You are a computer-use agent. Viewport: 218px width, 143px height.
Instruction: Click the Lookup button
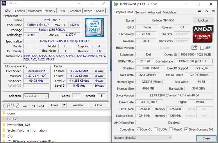point(203,20)
